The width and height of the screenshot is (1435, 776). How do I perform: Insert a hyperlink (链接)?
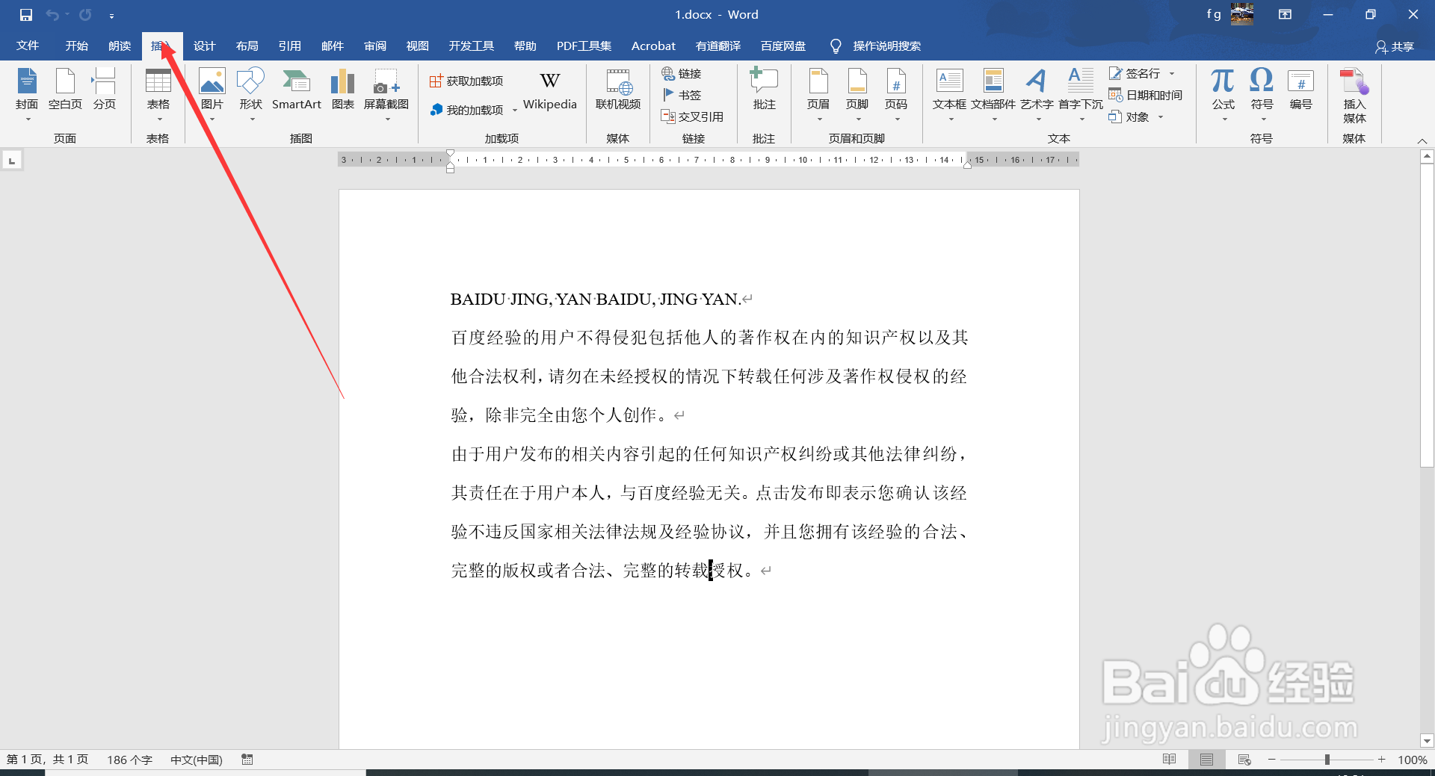(682, 73)
